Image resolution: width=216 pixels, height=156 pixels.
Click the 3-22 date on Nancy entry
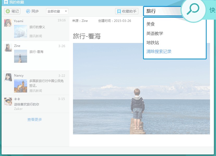click(61, 76)
